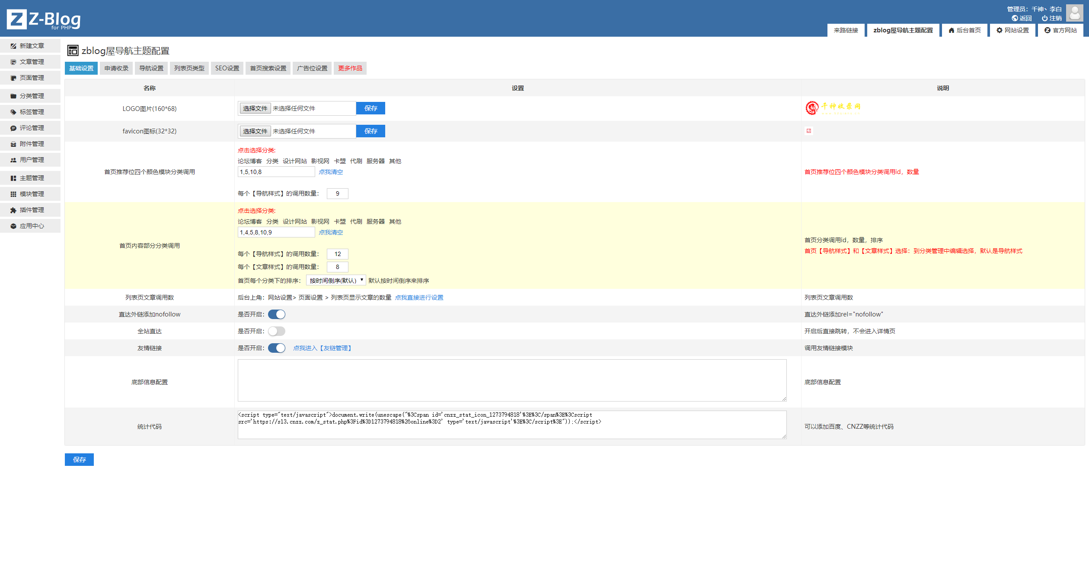Open the 广告位设置 tab

click(x=312, y=68)
